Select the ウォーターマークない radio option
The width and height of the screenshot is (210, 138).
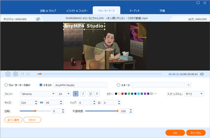(6, 85)
